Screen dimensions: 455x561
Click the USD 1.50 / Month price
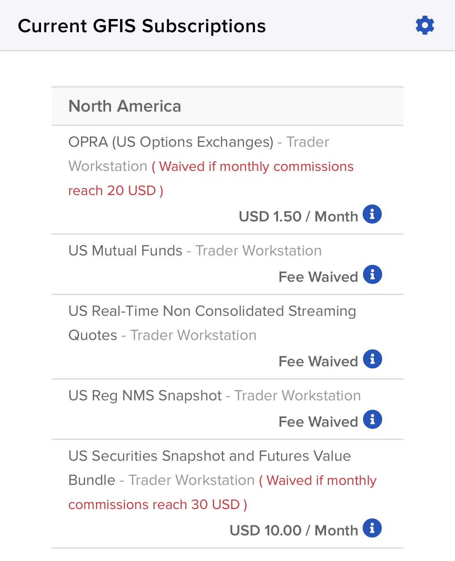point(298,217)
